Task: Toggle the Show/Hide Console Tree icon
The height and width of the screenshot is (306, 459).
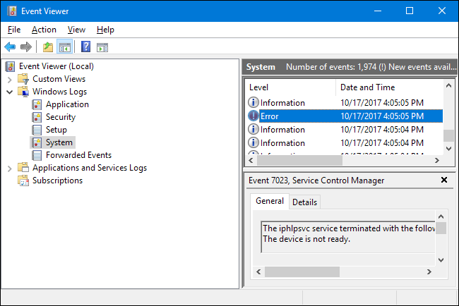Action: 64,47
